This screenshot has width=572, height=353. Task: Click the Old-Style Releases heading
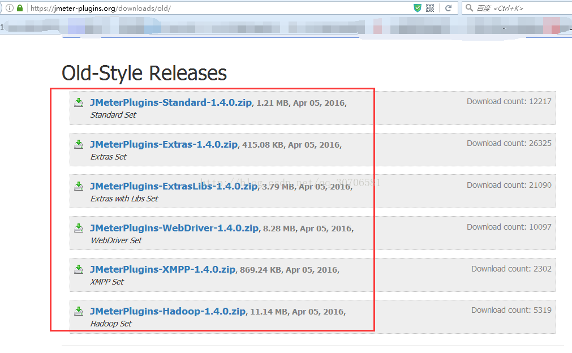click(x=144, y=73)
